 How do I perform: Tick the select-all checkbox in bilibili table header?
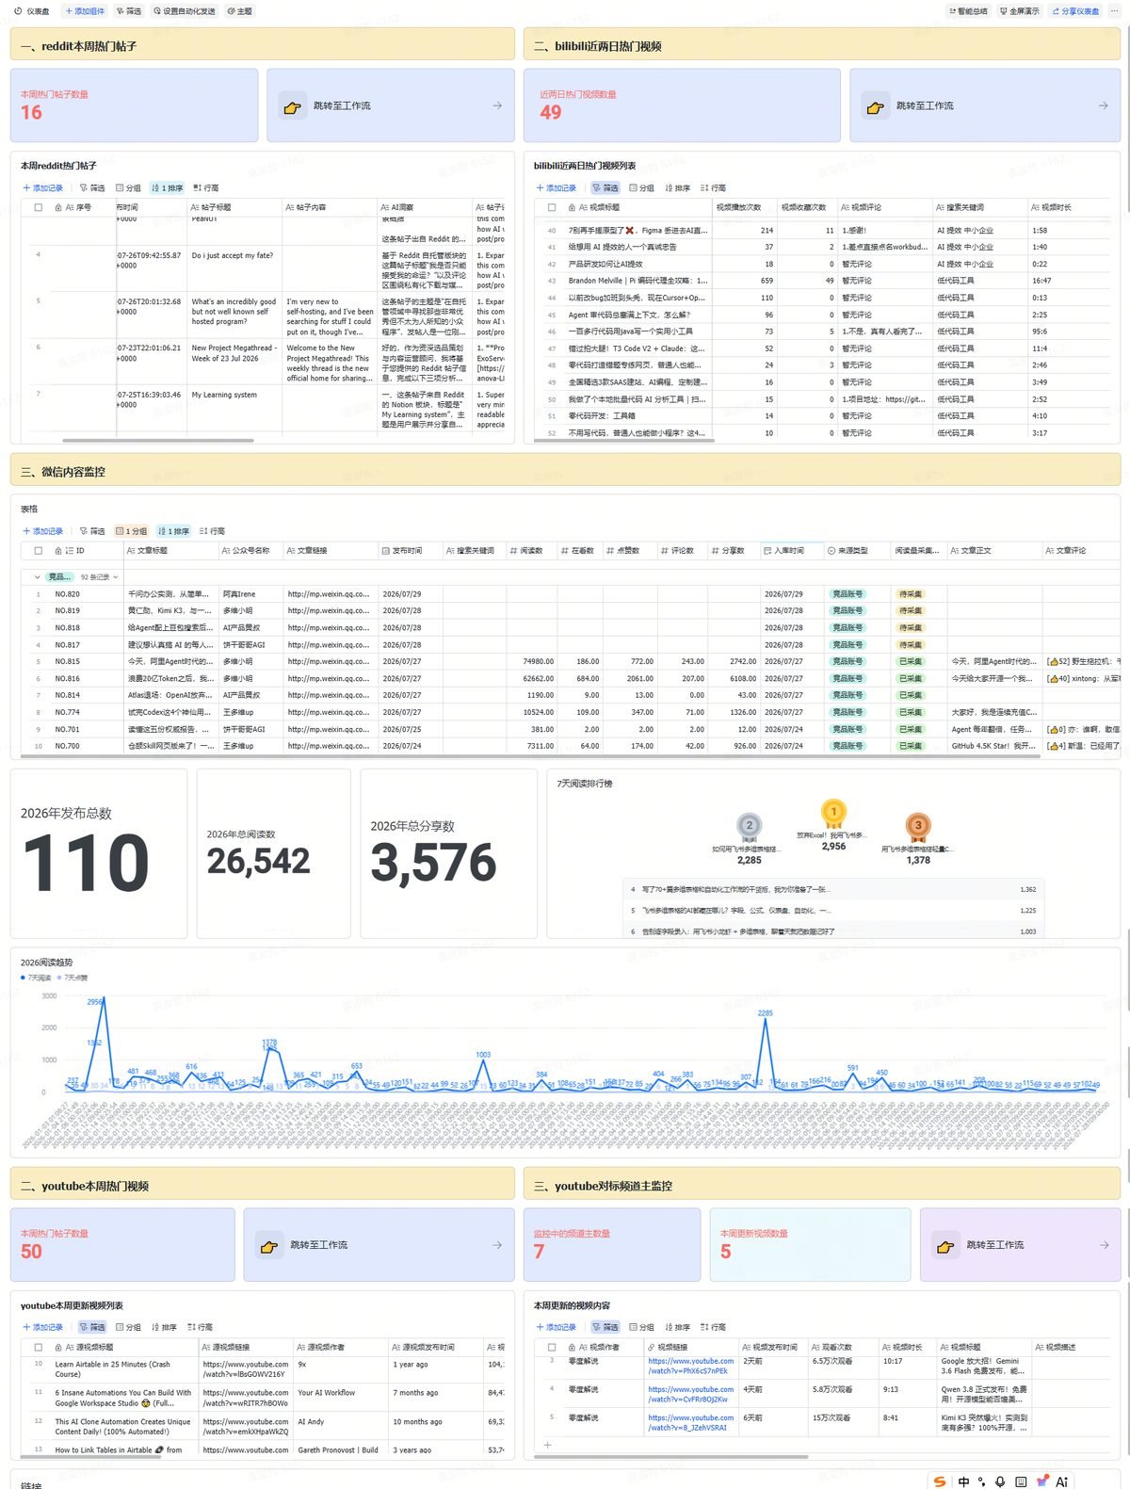552,207
